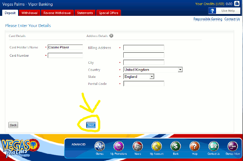Click the credits wallet icon at top right
Image resolution: width=243 pixels, height=161 pixels.
[x=237, y=4]
